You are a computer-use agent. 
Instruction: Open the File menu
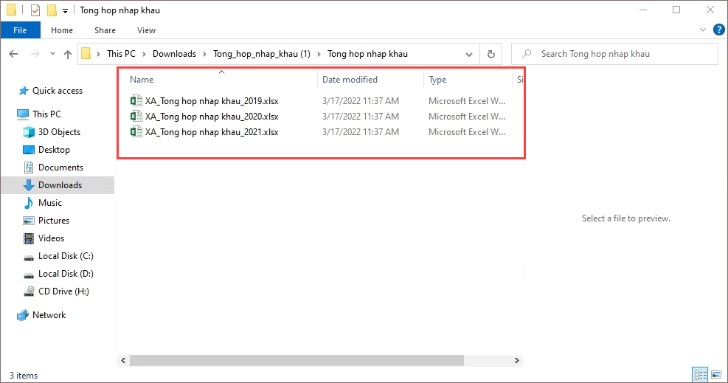[x=20, y=30]
